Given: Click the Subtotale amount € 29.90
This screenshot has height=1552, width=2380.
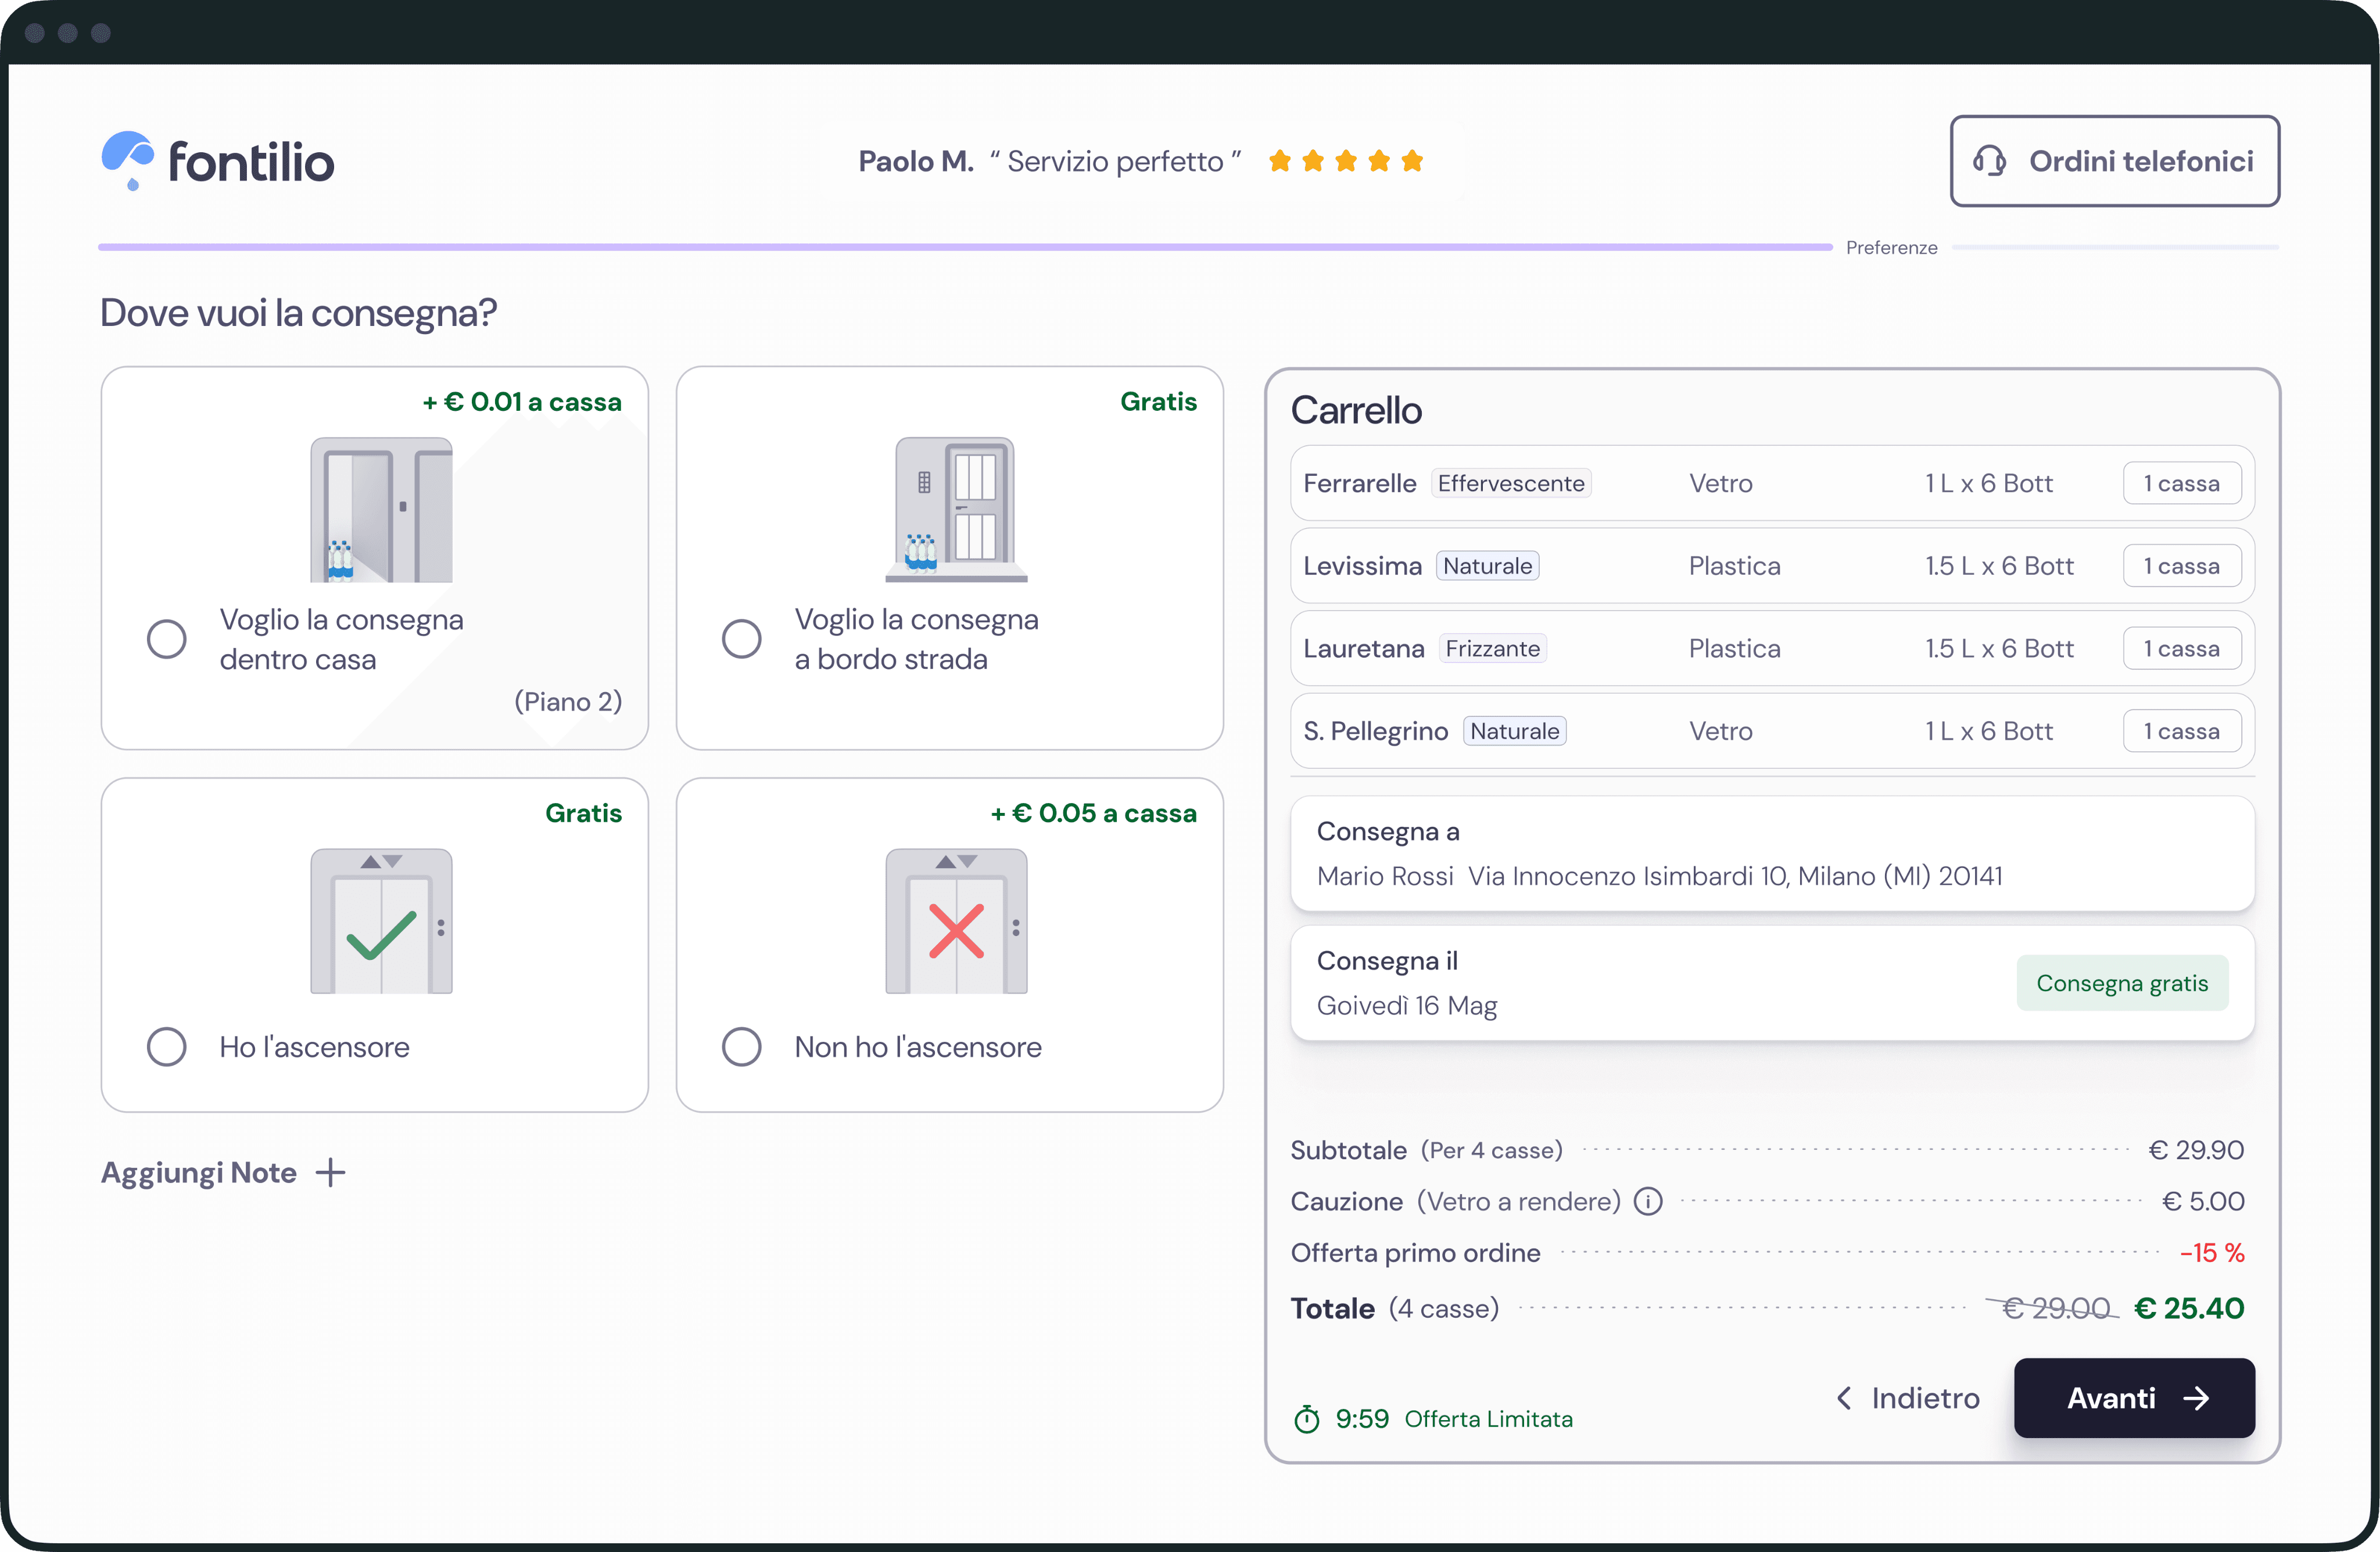Looking at the screenshot, I should (2196, 1150).
